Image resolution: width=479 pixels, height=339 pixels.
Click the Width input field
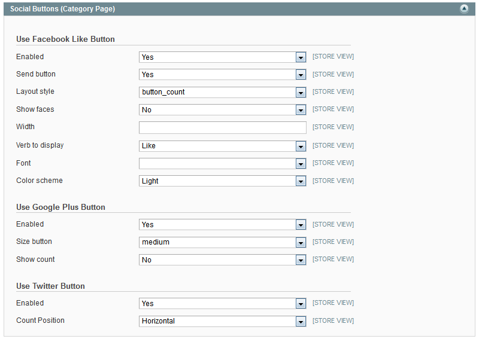pos(222,127)
